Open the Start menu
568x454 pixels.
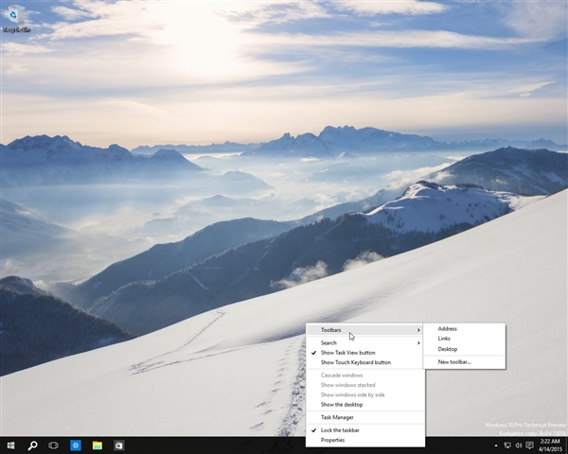[x=10, y=445]
